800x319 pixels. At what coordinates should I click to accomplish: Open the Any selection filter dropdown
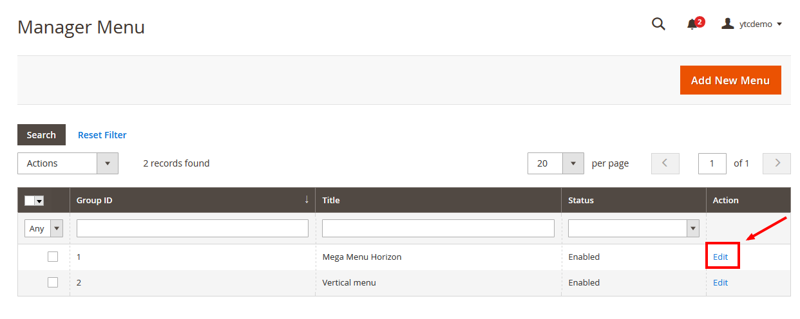point(44,228)
